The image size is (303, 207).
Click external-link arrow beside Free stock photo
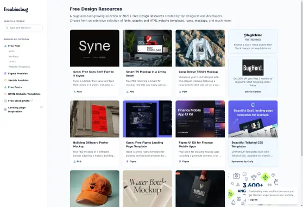coord(31,100)
